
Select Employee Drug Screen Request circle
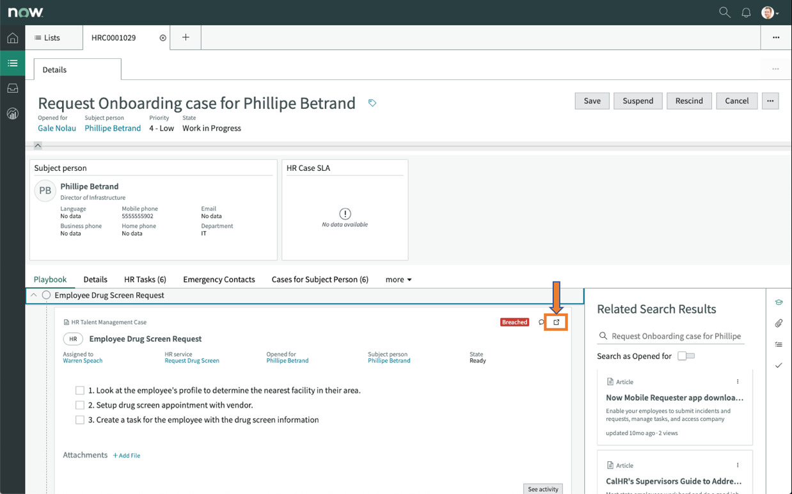pyautogui.click(x=46, y=295)
